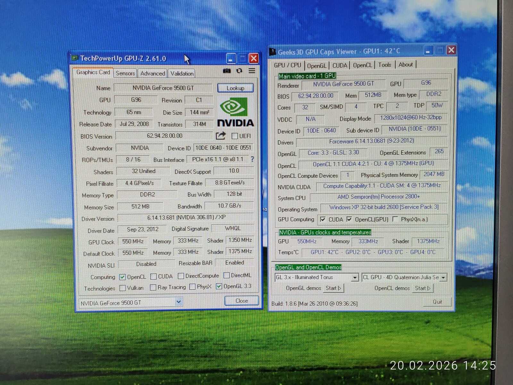This screenshot has height=385, width=513.
Task: Switch to the Graphics Card tab
Action: 93,73
